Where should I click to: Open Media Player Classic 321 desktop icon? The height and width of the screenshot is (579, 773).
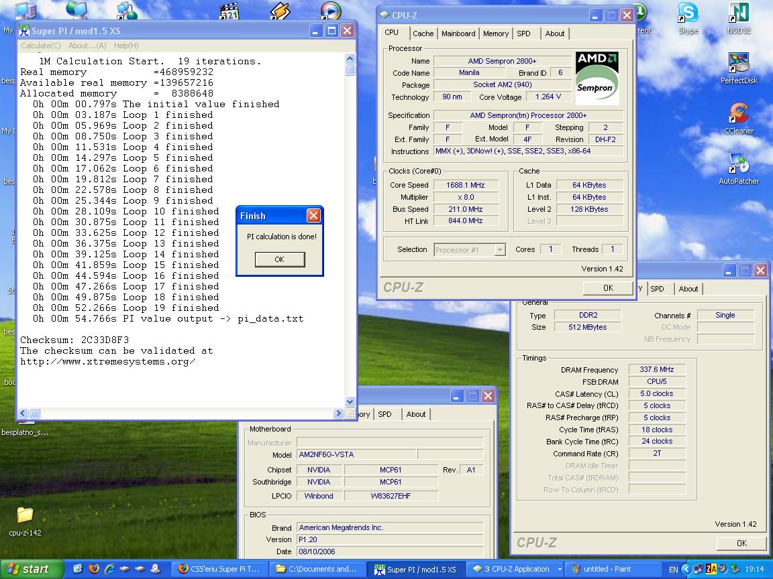tap(229, 11)
